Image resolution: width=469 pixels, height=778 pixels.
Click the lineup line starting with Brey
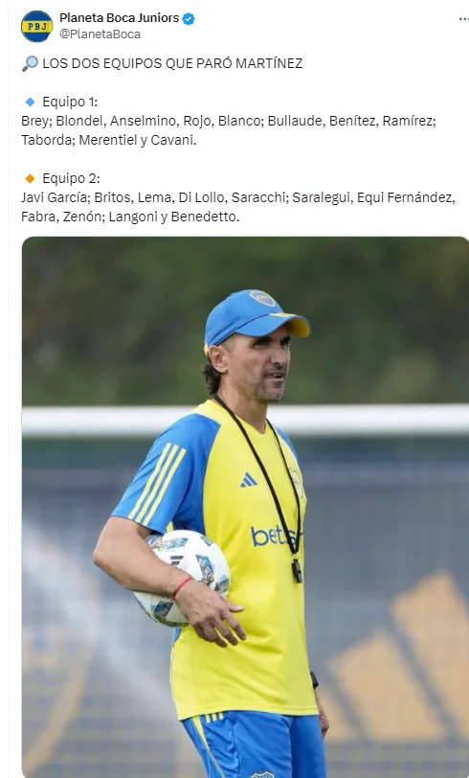coord(229,130)
